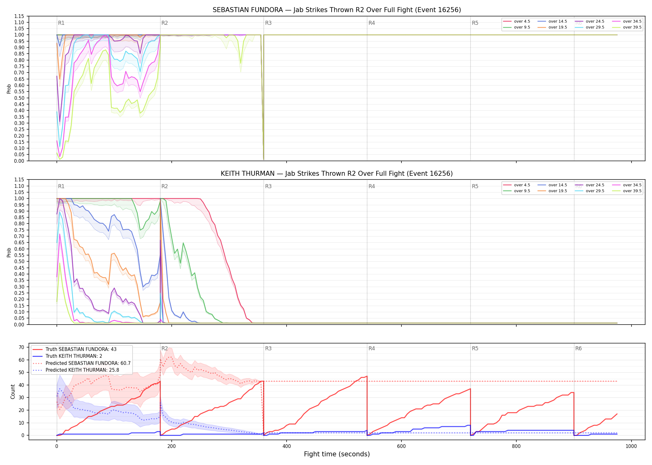Click the 'Prob' label of Fundora chart

pyautogui.click(x=9, y=89)
